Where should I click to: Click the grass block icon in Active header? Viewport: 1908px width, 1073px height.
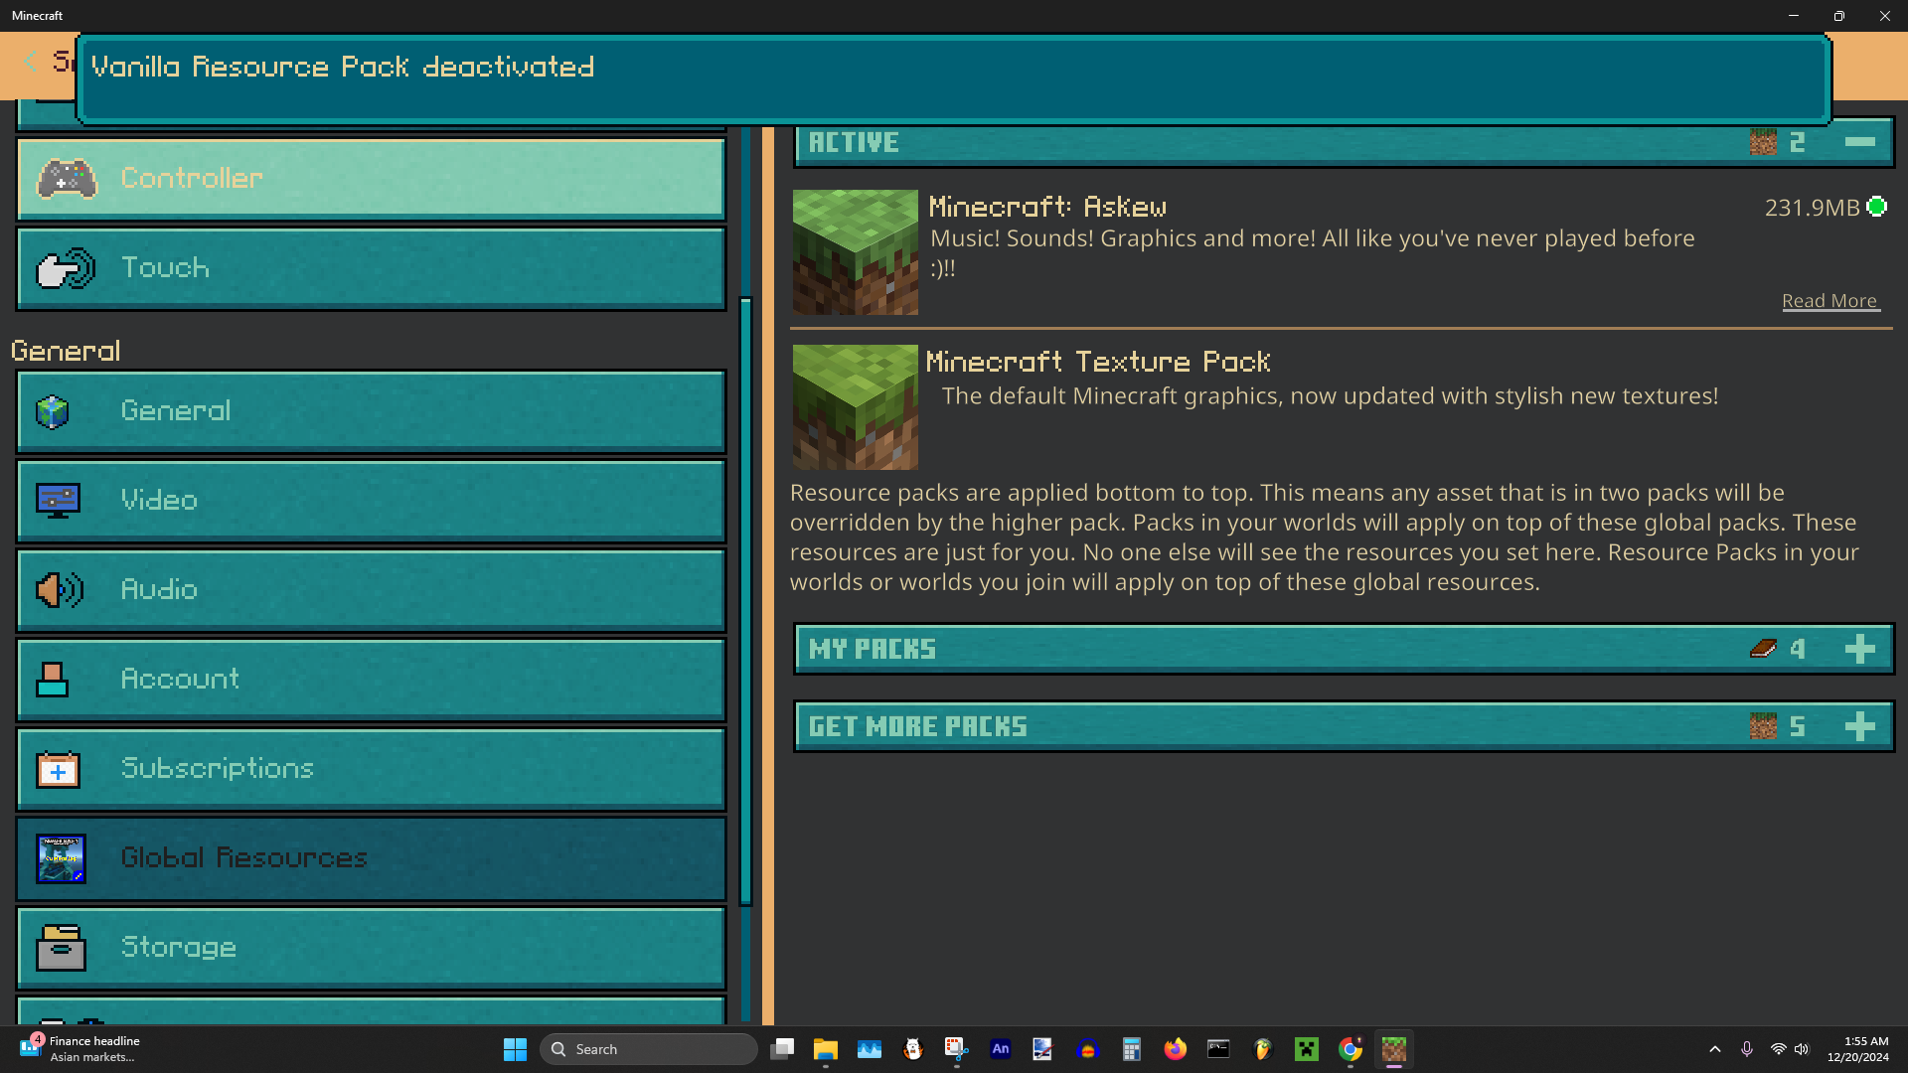click(1763, 142)
